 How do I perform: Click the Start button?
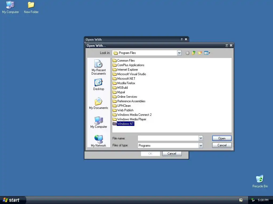click(x=13, y=200)
